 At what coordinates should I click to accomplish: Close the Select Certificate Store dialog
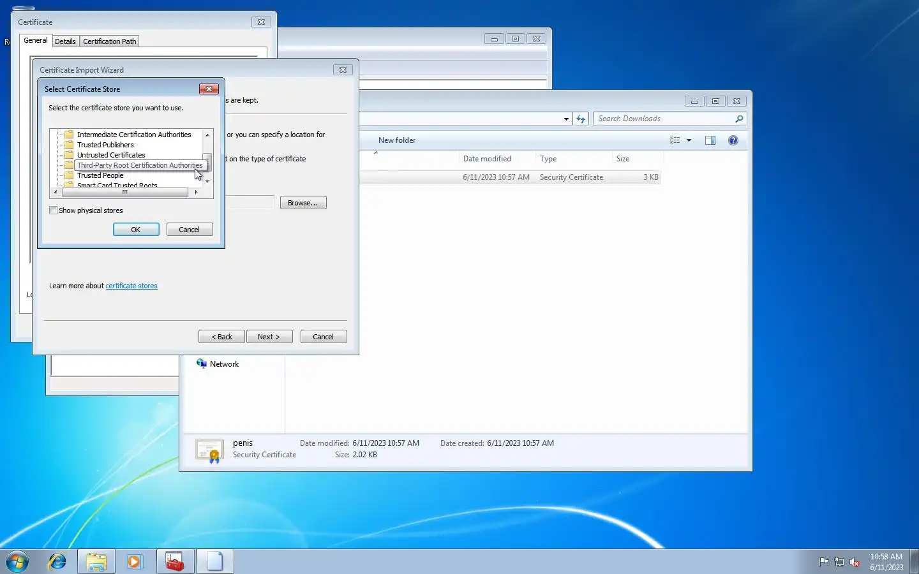pyautogui.click(x=209, y=89)
